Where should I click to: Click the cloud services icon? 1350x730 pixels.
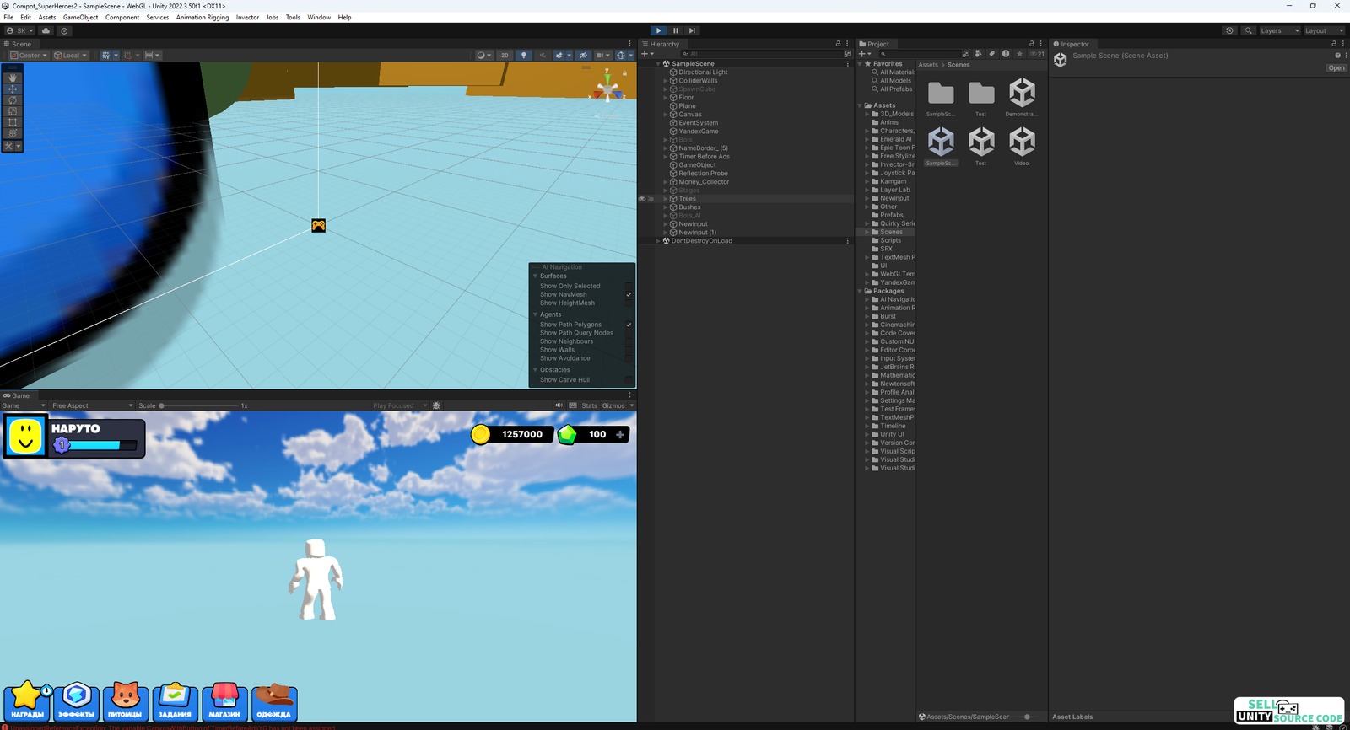tap(46, 30)
